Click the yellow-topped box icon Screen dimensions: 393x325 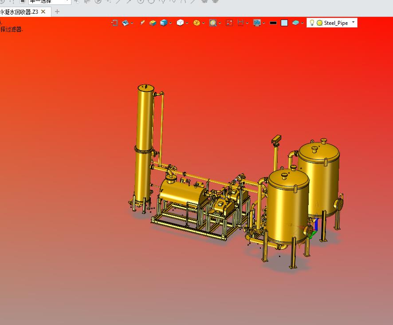tap(153, 23)
